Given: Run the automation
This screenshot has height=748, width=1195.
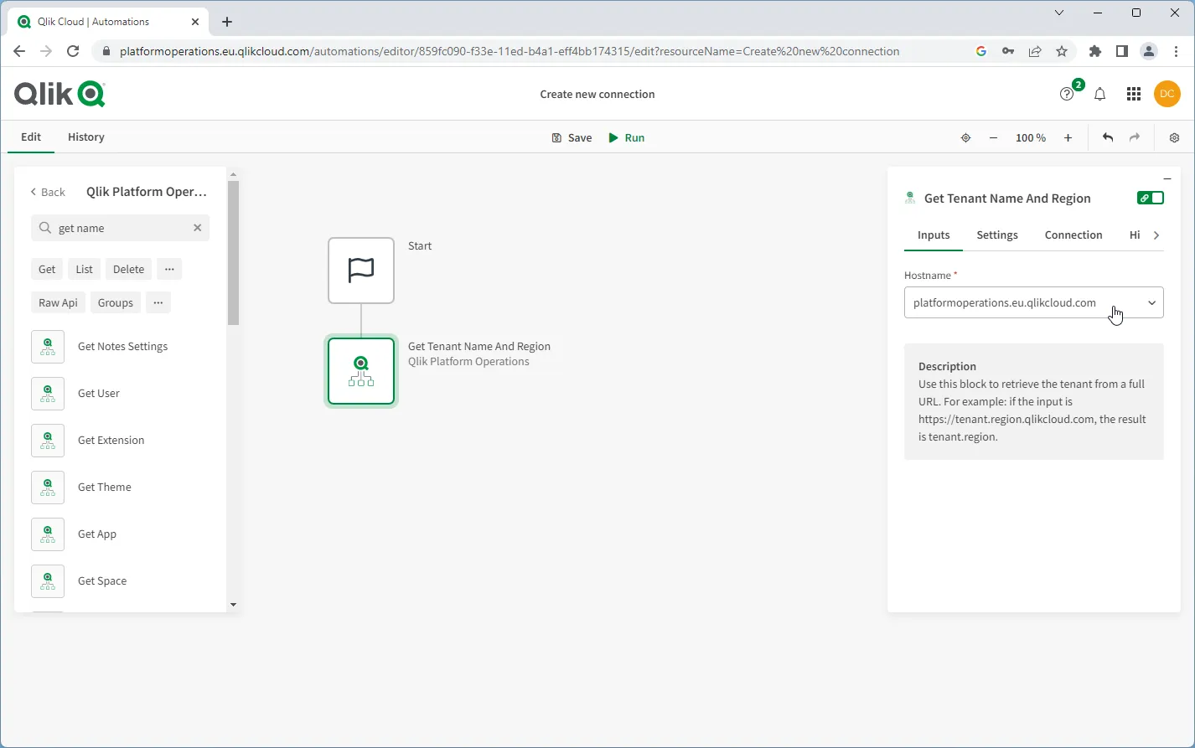Looking at the screenshot, I should click(626, 137).
